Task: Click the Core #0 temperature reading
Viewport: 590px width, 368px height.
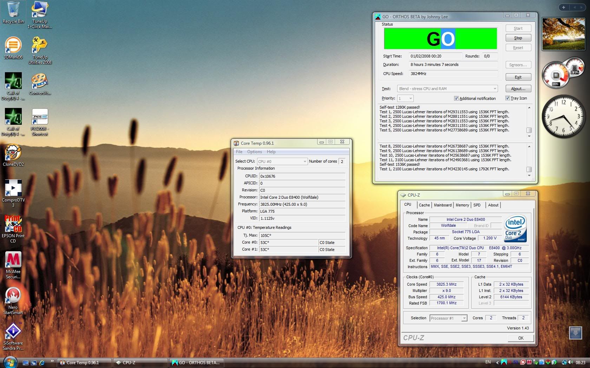Action: (x=288, y=243)
